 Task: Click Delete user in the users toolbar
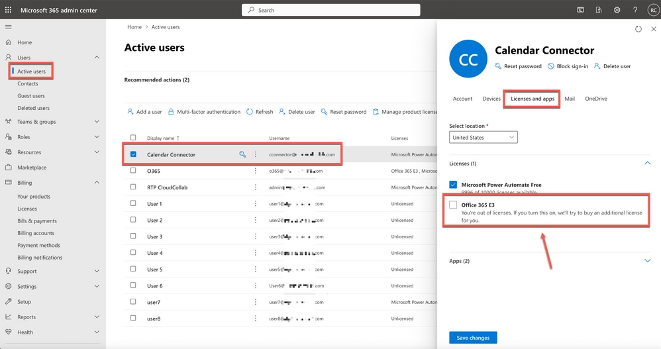click(x=297, y=112)
